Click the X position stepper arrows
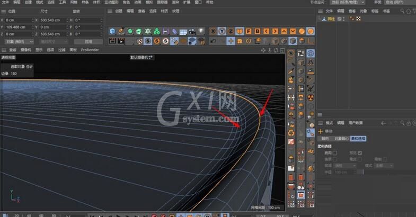Viewport: 416px width, 217px height. pos(33,20)
